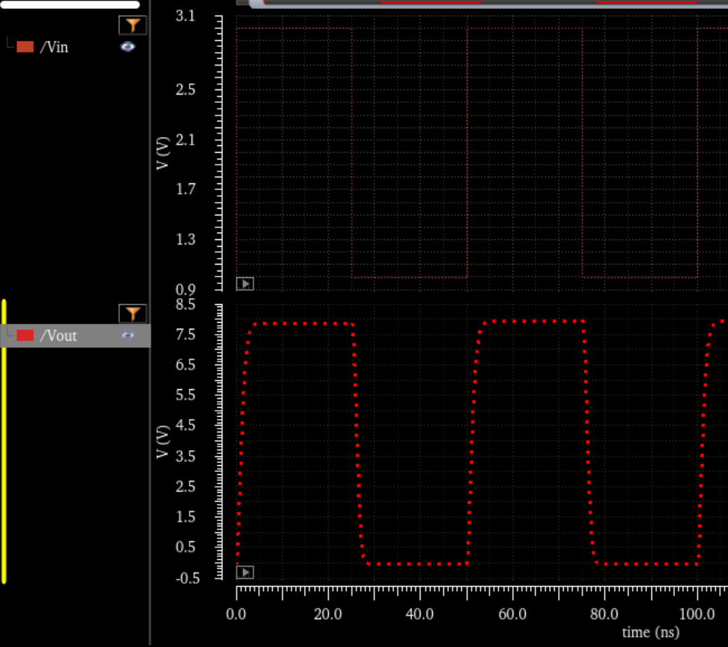Image resolution: width=728 pixels, height=647 pixels.
Task: Click the /Vin orange color swatch
Action: [25, 47]
